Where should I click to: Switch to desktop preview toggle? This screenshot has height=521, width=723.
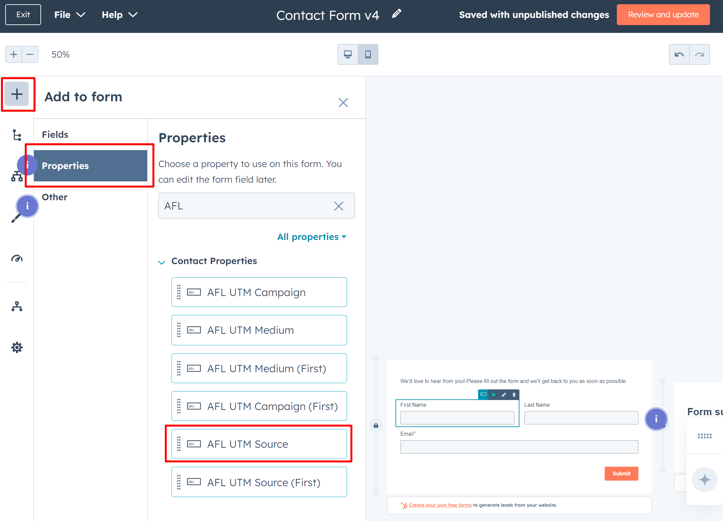tap(348, 54)
